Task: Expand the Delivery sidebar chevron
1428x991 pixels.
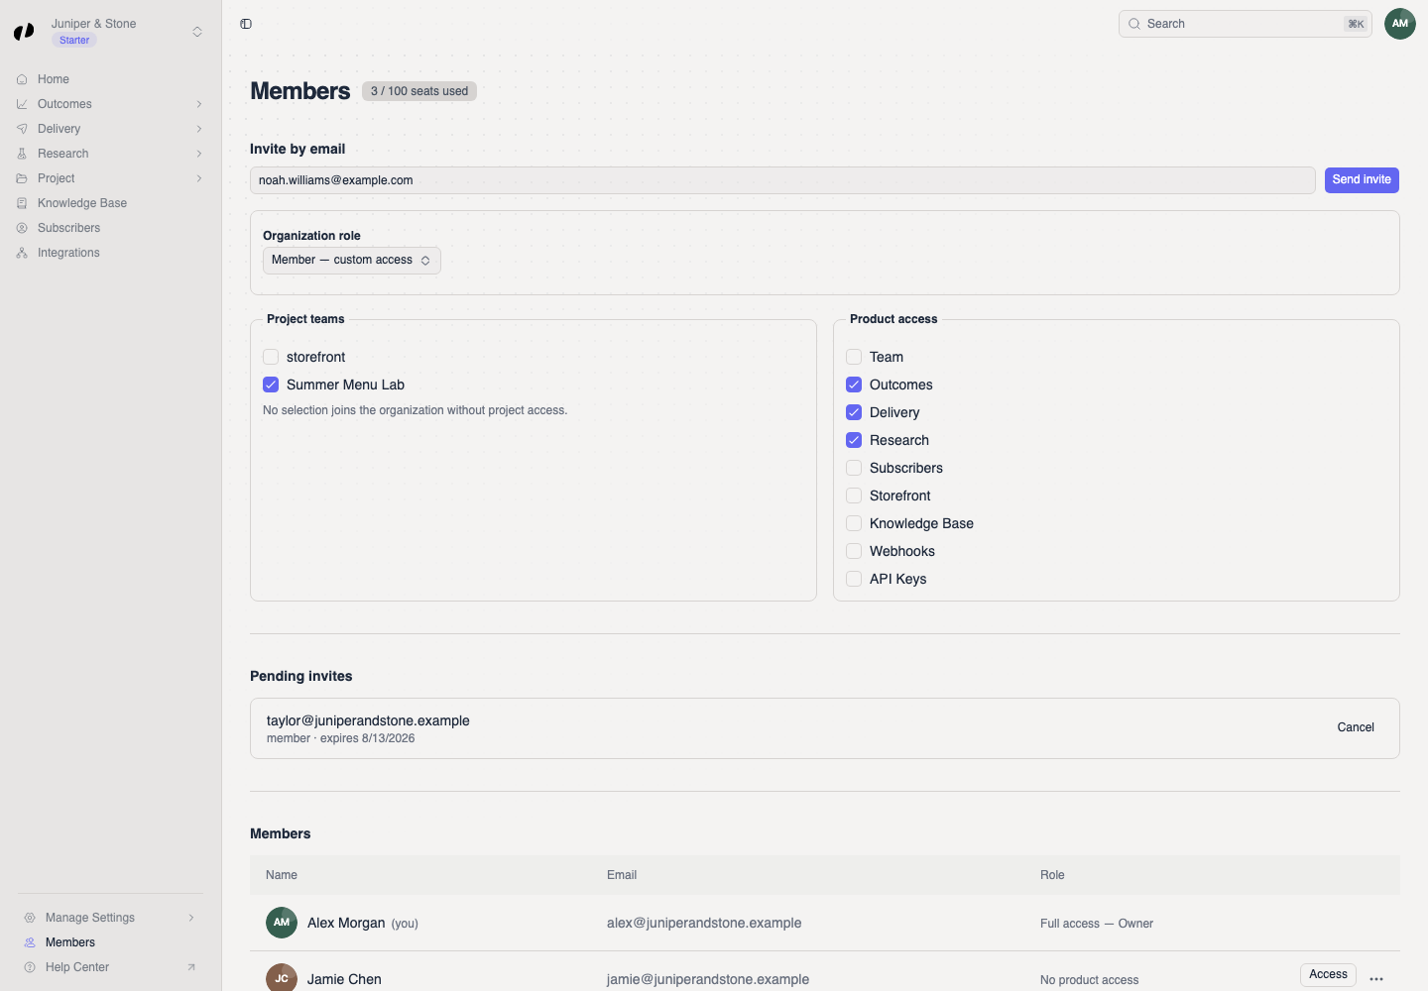Action: (x=199, y=129)
